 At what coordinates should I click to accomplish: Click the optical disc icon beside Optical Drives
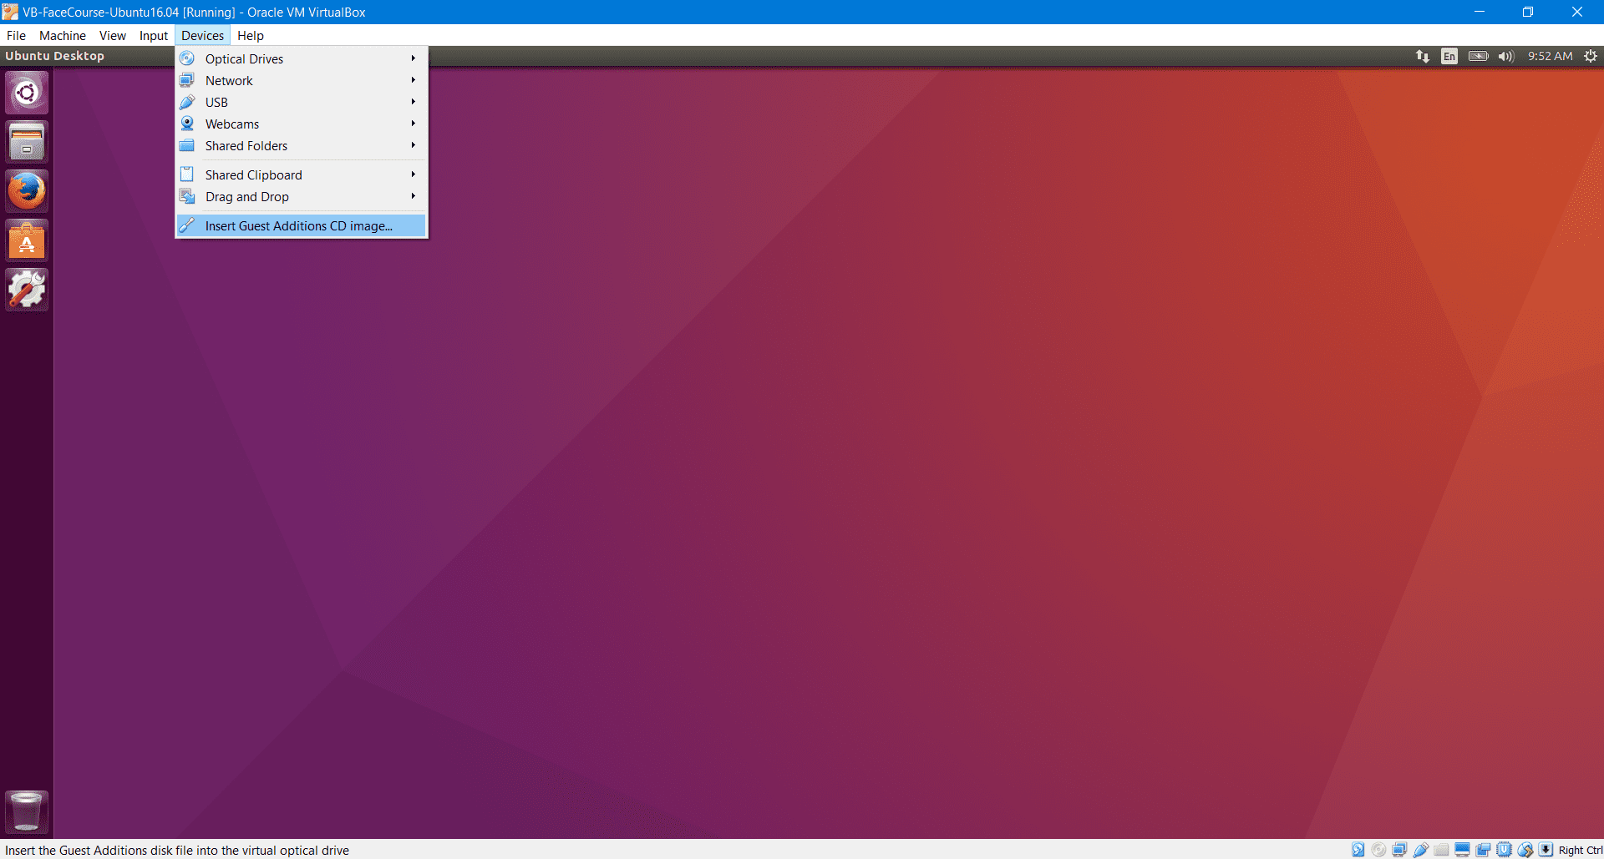pyautogui.click(x=187, y=58)
